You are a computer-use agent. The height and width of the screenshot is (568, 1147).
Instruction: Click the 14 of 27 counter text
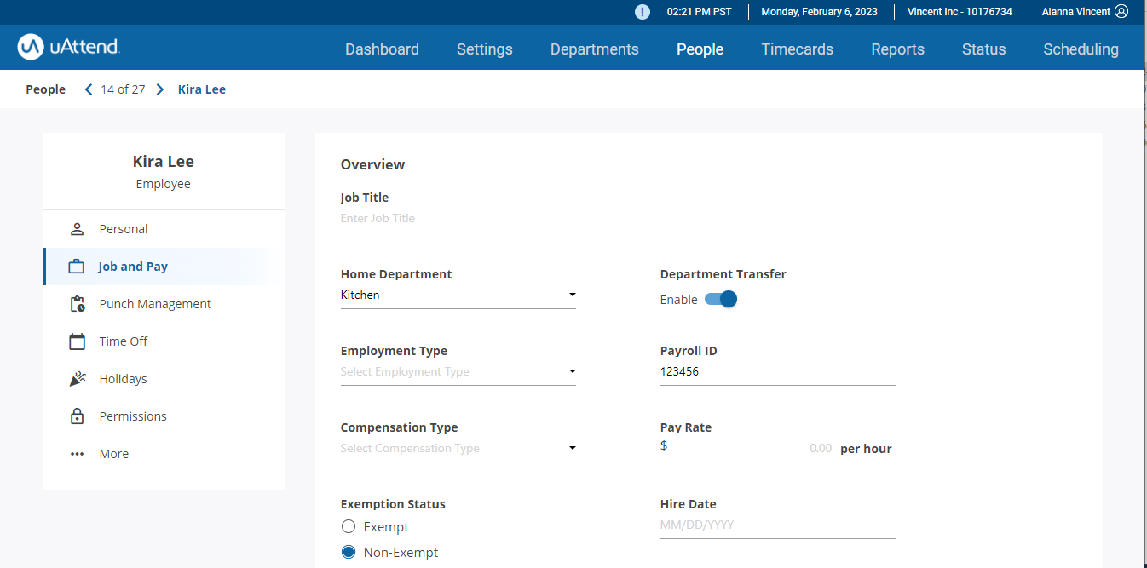tap(123, 89)
